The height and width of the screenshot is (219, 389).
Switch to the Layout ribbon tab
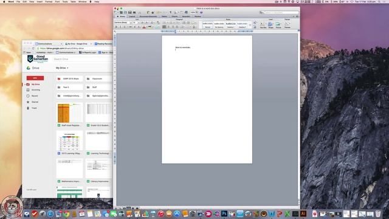coord(132,16)
